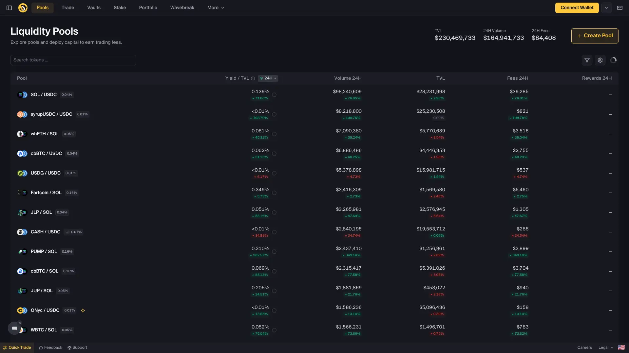Image resolution: width=629 pixels, height=353 pixels.
Task: Click the US flag language icon
Action: (621, 347)
